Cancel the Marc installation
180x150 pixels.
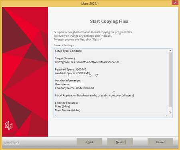coord(160,142)
